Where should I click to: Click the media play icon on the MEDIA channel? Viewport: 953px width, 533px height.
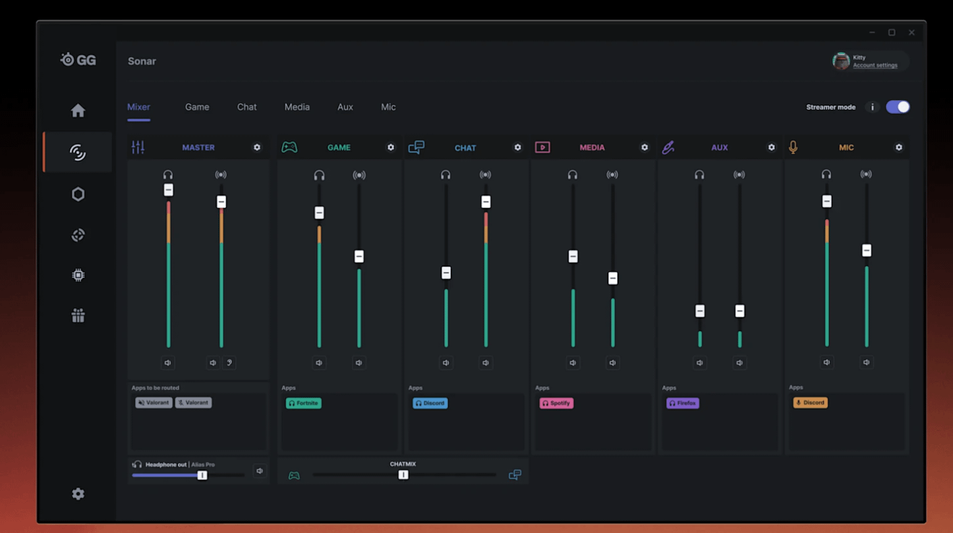point(542,147)
